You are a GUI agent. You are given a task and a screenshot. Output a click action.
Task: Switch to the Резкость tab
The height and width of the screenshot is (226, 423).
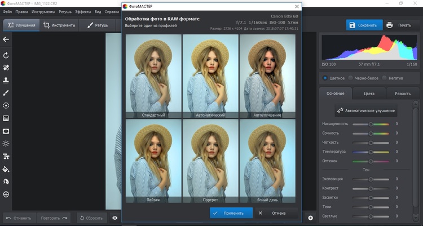coord(403,94)
